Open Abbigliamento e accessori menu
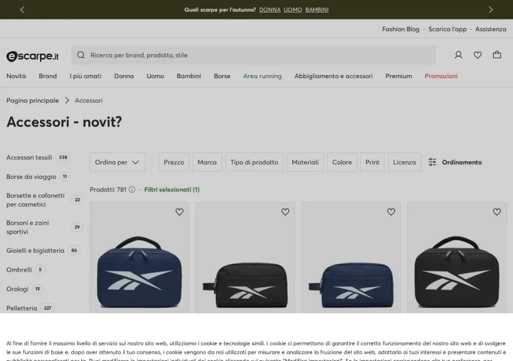513x361 pixels. (333, 76)
